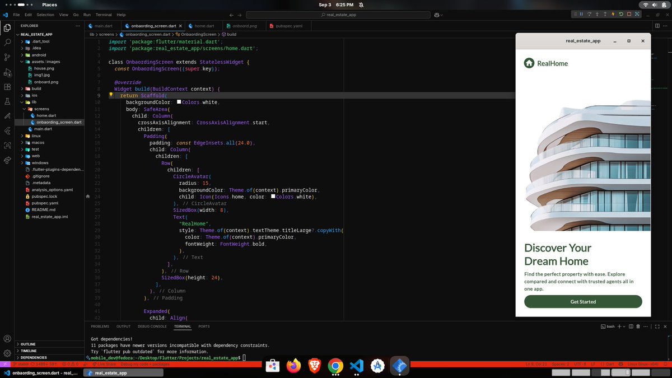Click the debug Step Into icon
Image resolution: width=672 pixels, height=378 pixels.
pos(597,14)
